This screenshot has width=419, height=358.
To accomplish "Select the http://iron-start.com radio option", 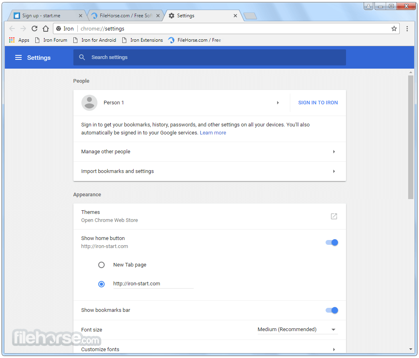I will [101, 284].
